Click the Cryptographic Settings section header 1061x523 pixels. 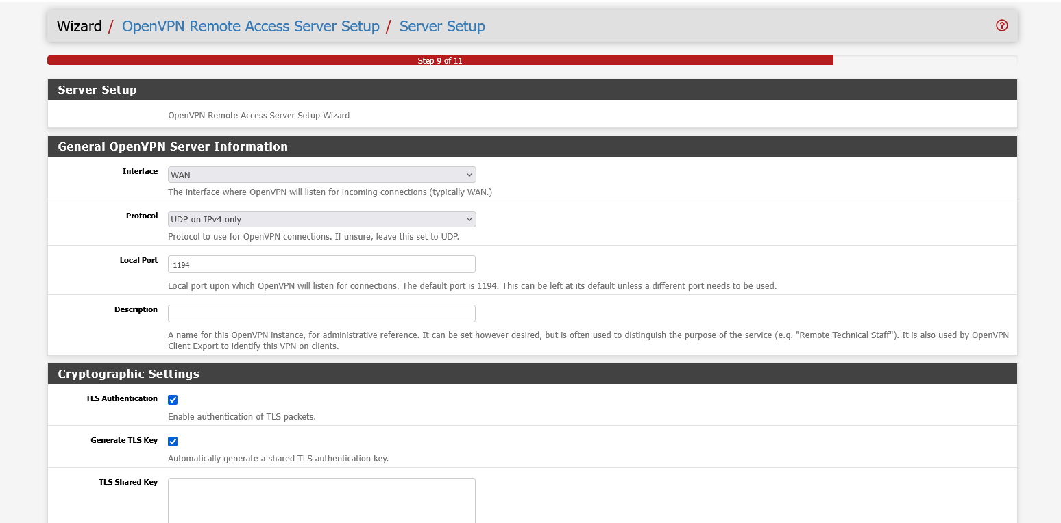coord(129,374)
